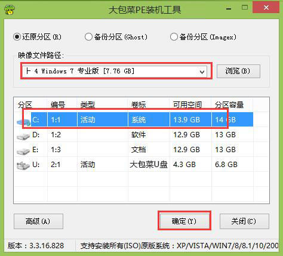283x256 pixels.
Task: Click 13 GB capacity in D: row
Action: point(225,135)
